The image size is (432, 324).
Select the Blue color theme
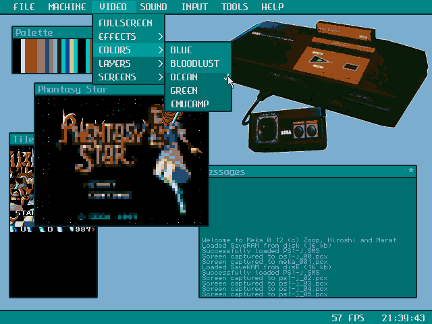pyautogui.click(x=198, y=50)
